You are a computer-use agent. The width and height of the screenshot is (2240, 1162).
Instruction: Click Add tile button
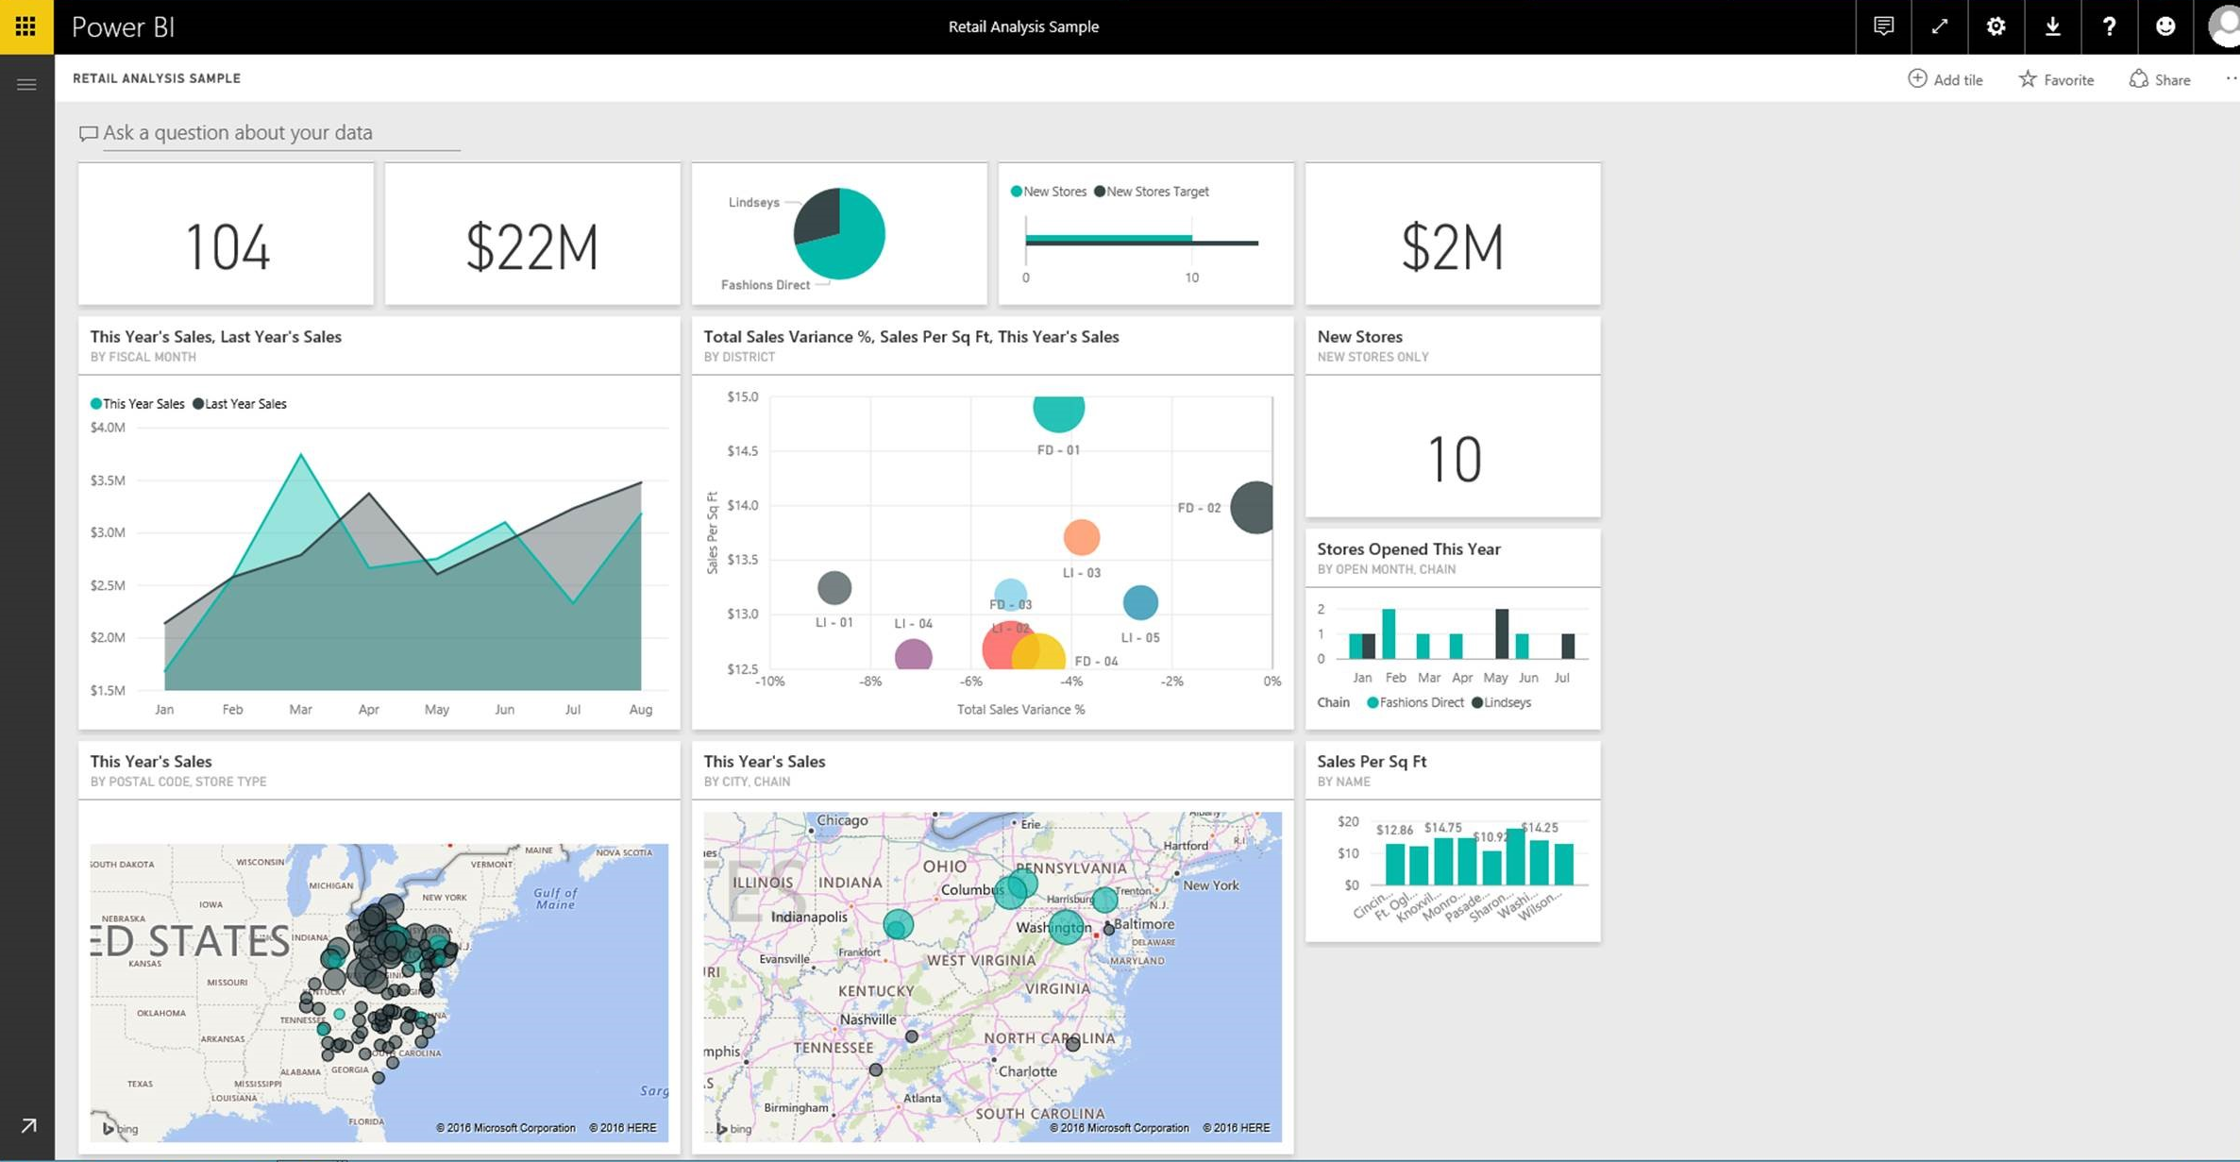(x=1945, y=79)
